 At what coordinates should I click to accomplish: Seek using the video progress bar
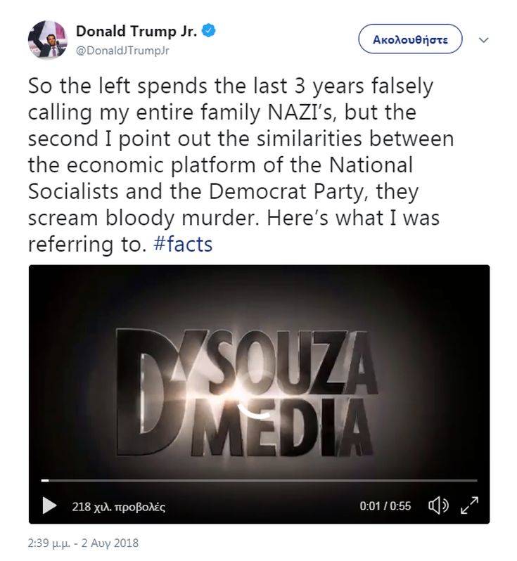(260, 480)
